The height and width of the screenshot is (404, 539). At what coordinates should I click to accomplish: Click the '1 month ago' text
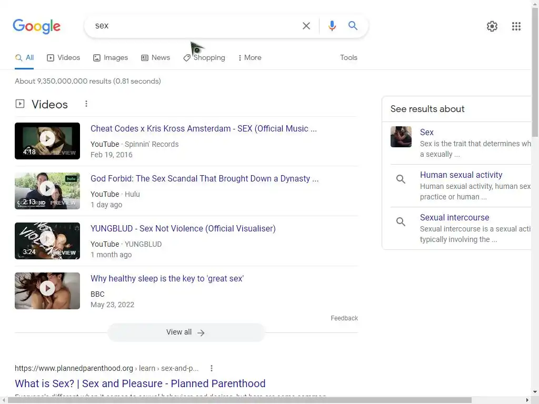coord(111,255)
